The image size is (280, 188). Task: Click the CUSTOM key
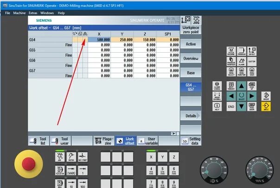click(252, 61)
